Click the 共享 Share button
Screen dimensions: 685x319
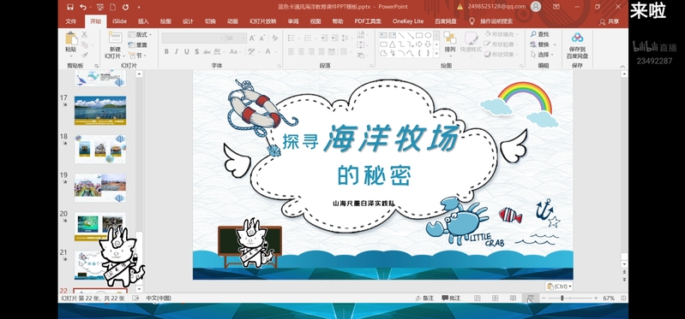tap(610, 21)
